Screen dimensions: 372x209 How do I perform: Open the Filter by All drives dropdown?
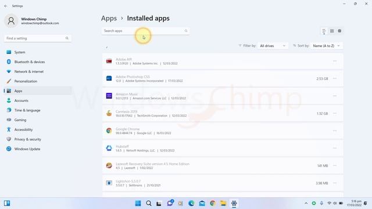pyautogui.click(x=273, y=46)
